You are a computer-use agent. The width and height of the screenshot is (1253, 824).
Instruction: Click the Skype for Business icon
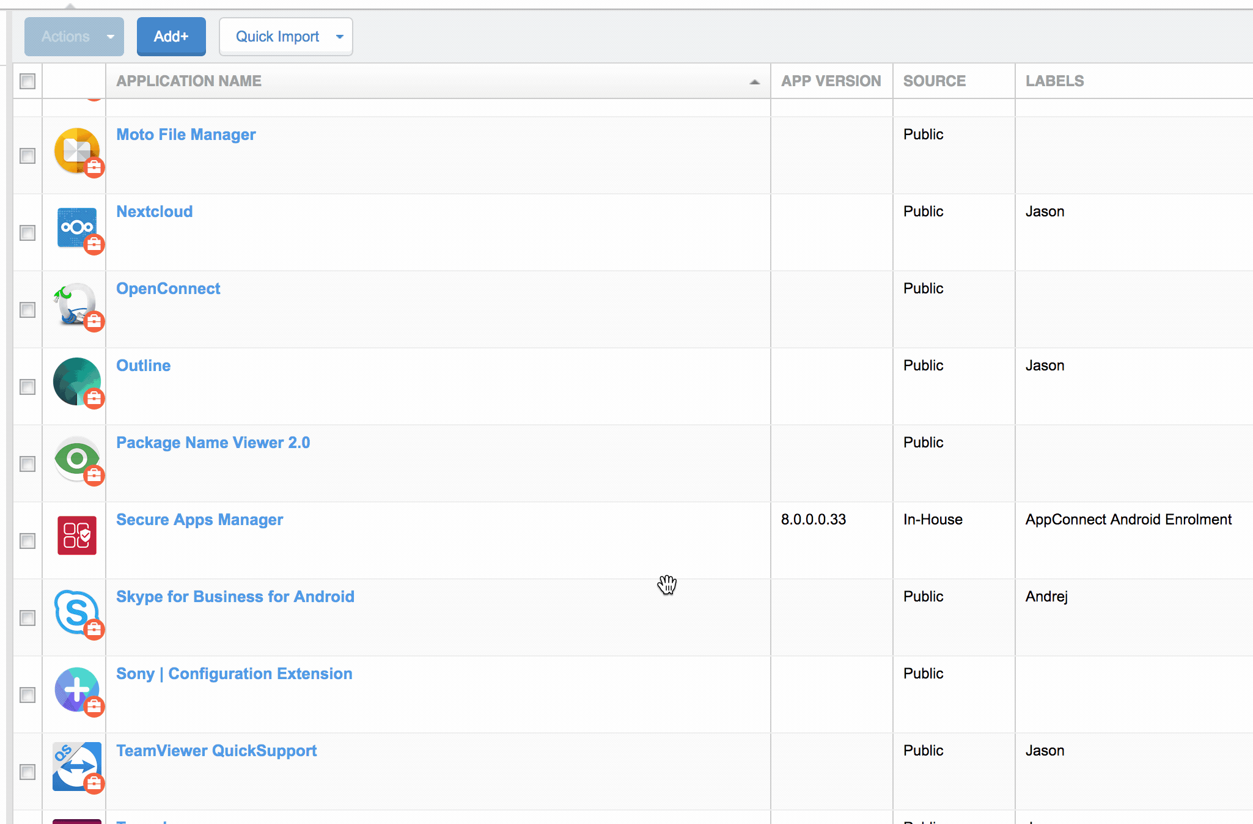(76, 612)
